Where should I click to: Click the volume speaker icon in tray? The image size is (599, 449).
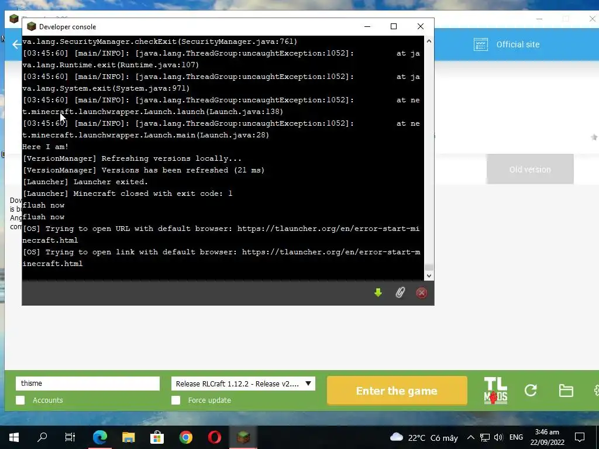[498, 437]
